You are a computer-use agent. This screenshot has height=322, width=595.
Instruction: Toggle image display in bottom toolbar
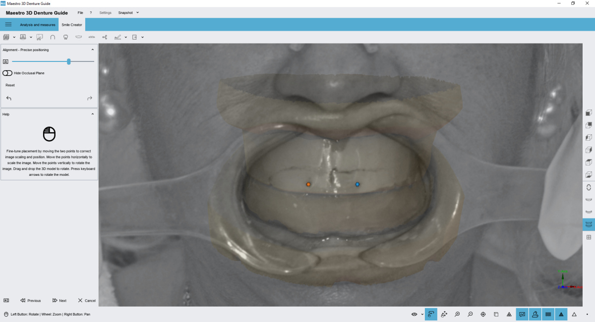tap(522, 314)
